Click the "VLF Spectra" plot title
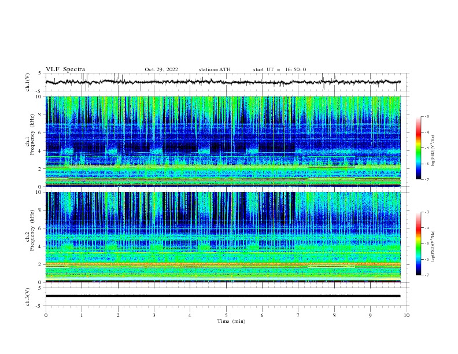The image size is (458, 354). pos(65,69)
